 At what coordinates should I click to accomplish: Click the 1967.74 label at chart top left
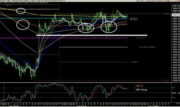point(8,5)
